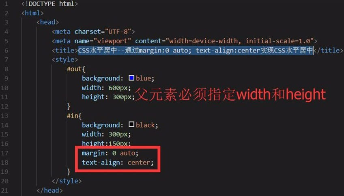Screen dimensions: 344x196
Task: Click the black color swatch before black
Action: 131,124
